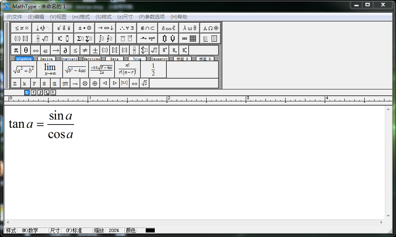The width and height of the screenshot is (396, 237).
Task: Open the Greek lowercase letters palette (λ ω θ)
Action: [190, 28]
